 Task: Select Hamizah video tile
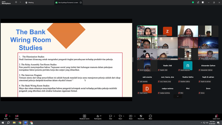(208, 31)
